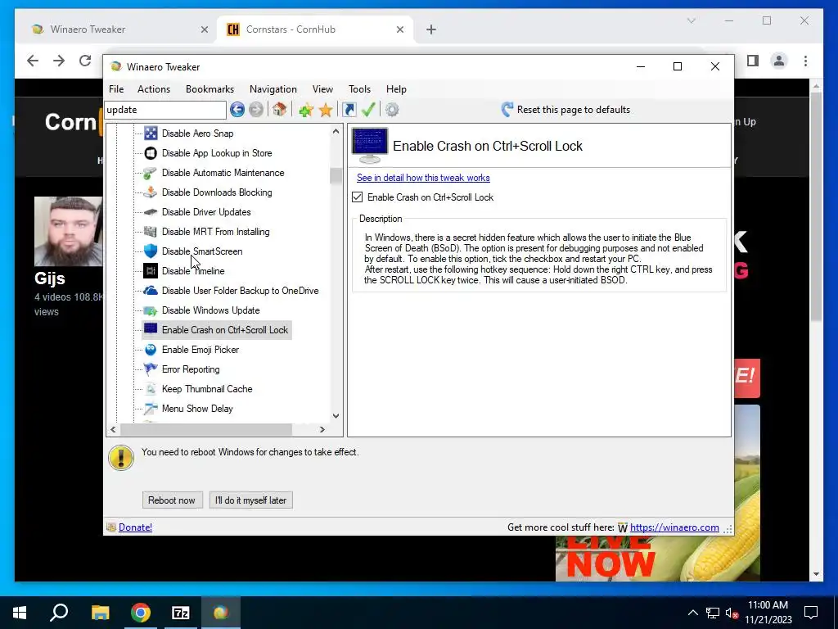This screenshot has height=629, width=838.
Task: Open taskbar search magnifier
Action: (x=59, y=612)
